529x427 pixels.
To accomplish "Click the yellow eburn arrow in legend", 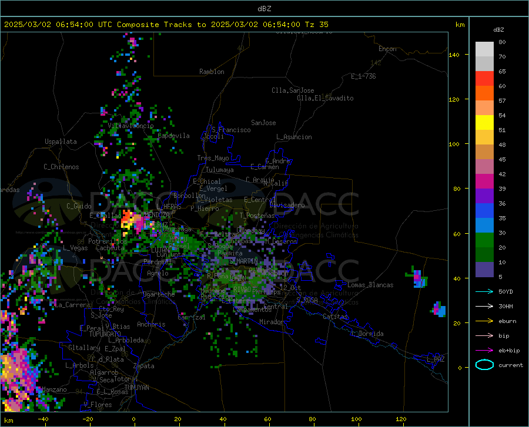I will 484,321.
